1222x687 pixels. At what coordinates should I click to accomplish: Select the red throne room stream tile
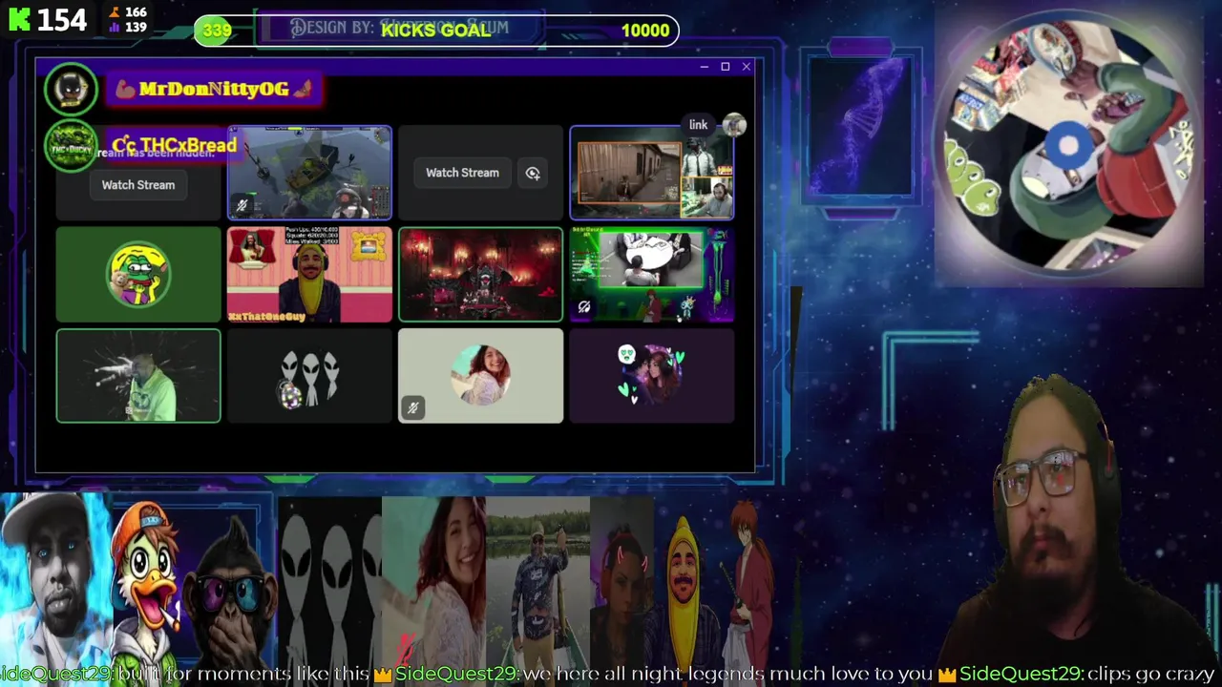click(x=480, y=275)
